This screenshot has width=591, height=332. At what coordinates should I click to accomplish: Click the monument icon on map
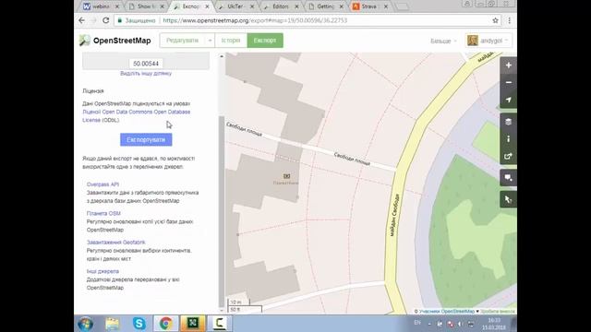[287, 176]
